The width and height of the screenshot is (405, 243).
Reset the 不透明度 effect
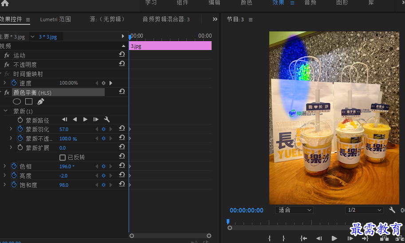click(x=122, y=63)
